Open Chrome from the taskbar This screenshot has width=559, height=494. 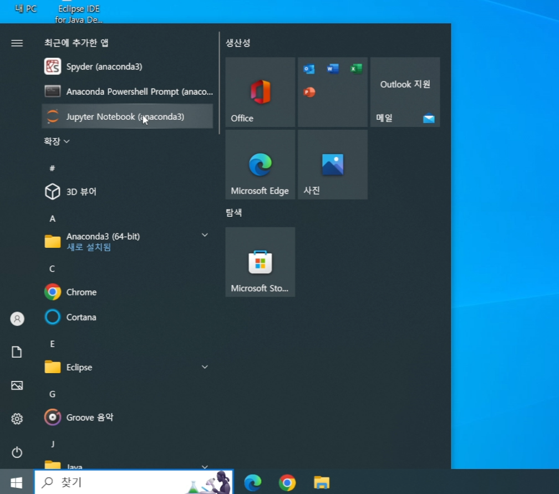point(287,482)
